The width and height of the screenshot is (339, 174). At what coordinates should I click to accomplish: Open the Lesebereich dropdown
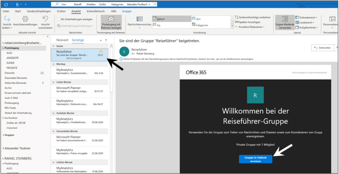click(305, 22)
